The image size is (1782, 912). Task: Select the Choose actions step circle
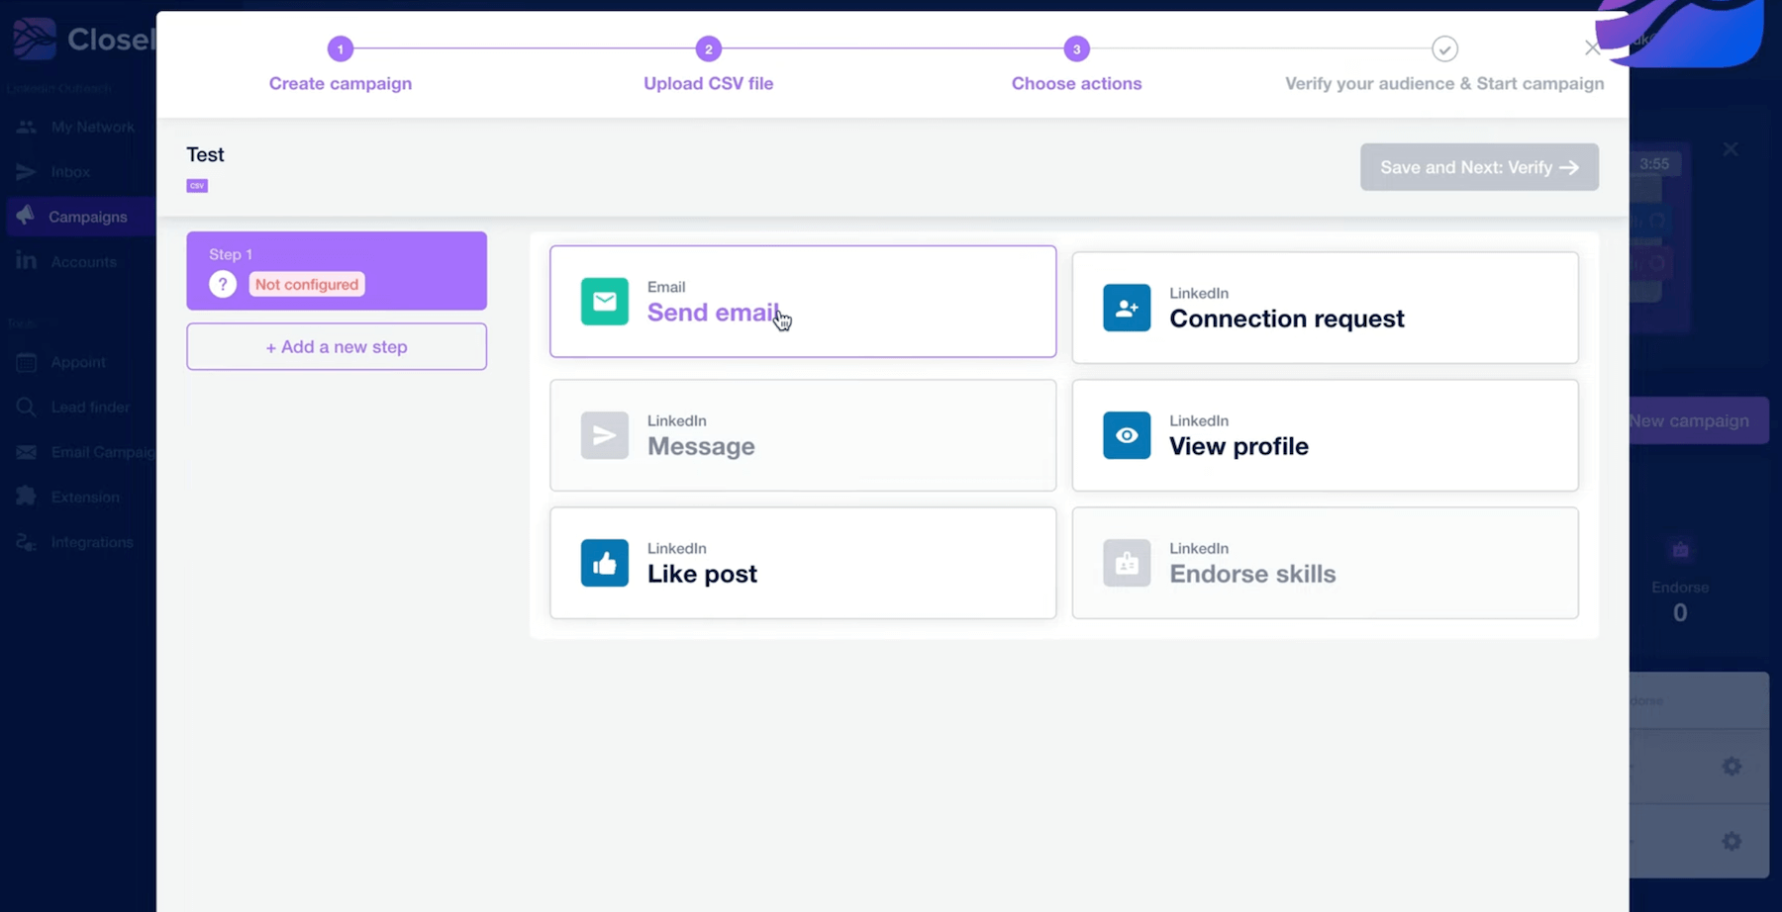[1076, 49]
